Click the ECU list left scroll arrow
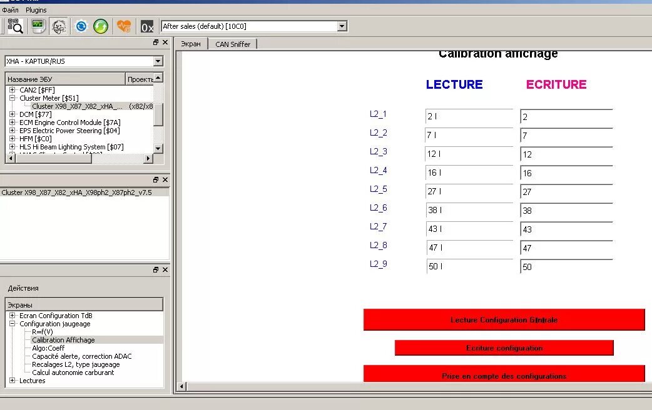 11,158
